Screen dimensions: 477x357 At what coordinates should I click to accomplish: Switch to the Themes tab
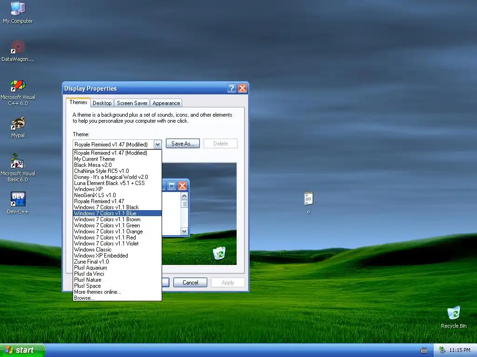[x=78, y=102]
